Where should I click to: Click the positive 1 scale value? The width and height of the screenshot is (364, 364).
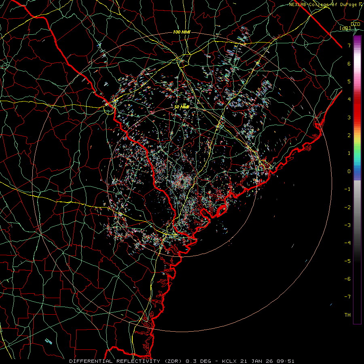pos(349,153)
